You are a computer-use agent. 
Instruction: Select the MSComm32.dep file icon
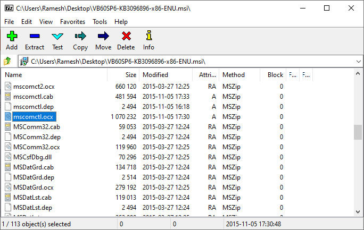8,137
